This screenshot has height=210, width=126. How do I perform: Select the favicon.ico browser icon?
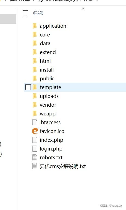point(35,131)
